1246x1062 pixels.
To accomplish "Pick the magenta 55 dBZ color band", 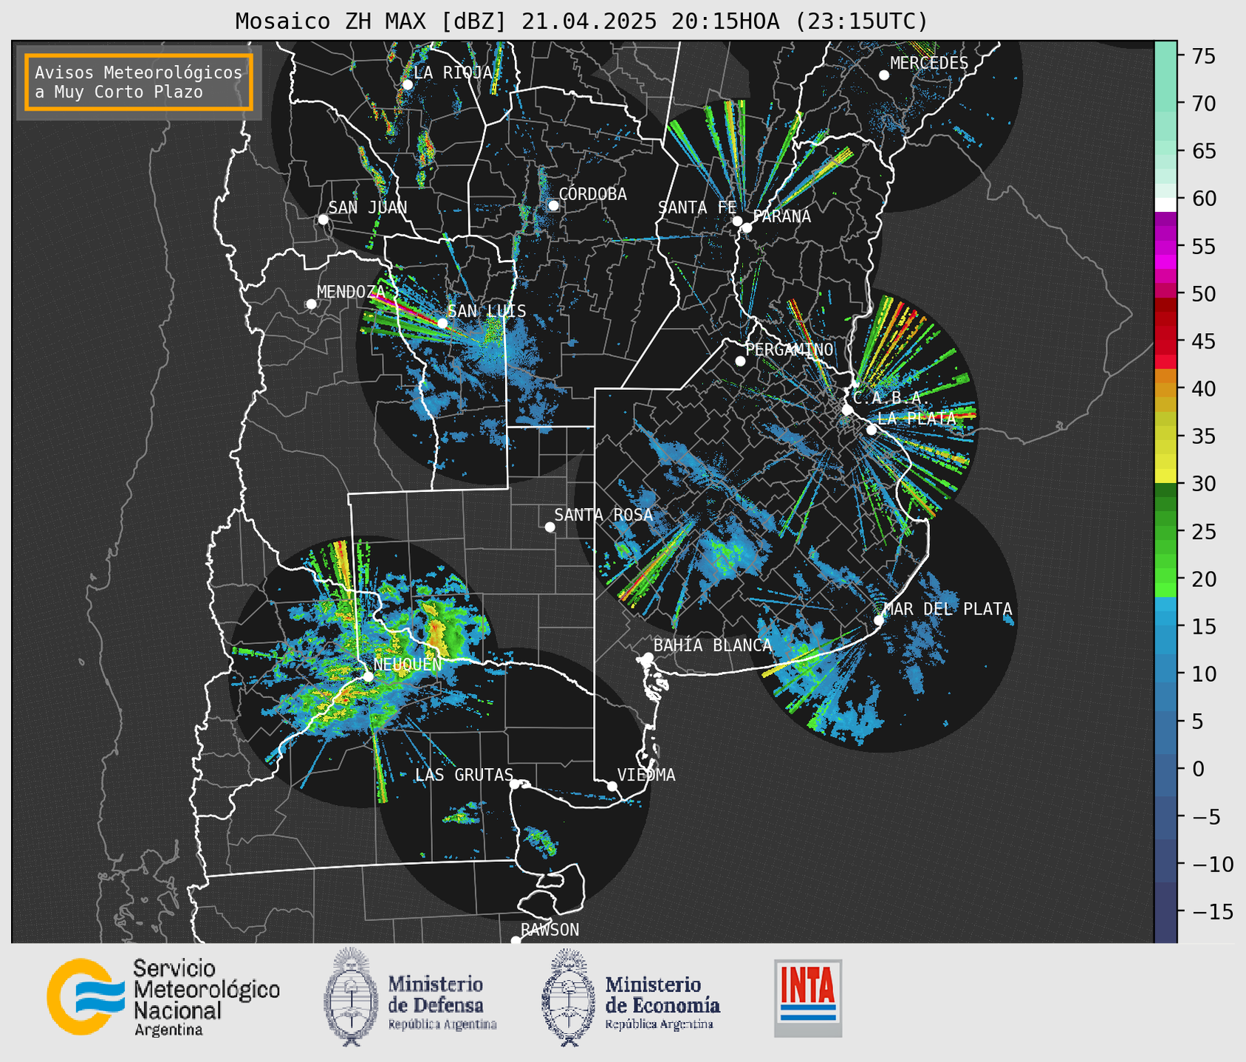I will coord(1165,246).
